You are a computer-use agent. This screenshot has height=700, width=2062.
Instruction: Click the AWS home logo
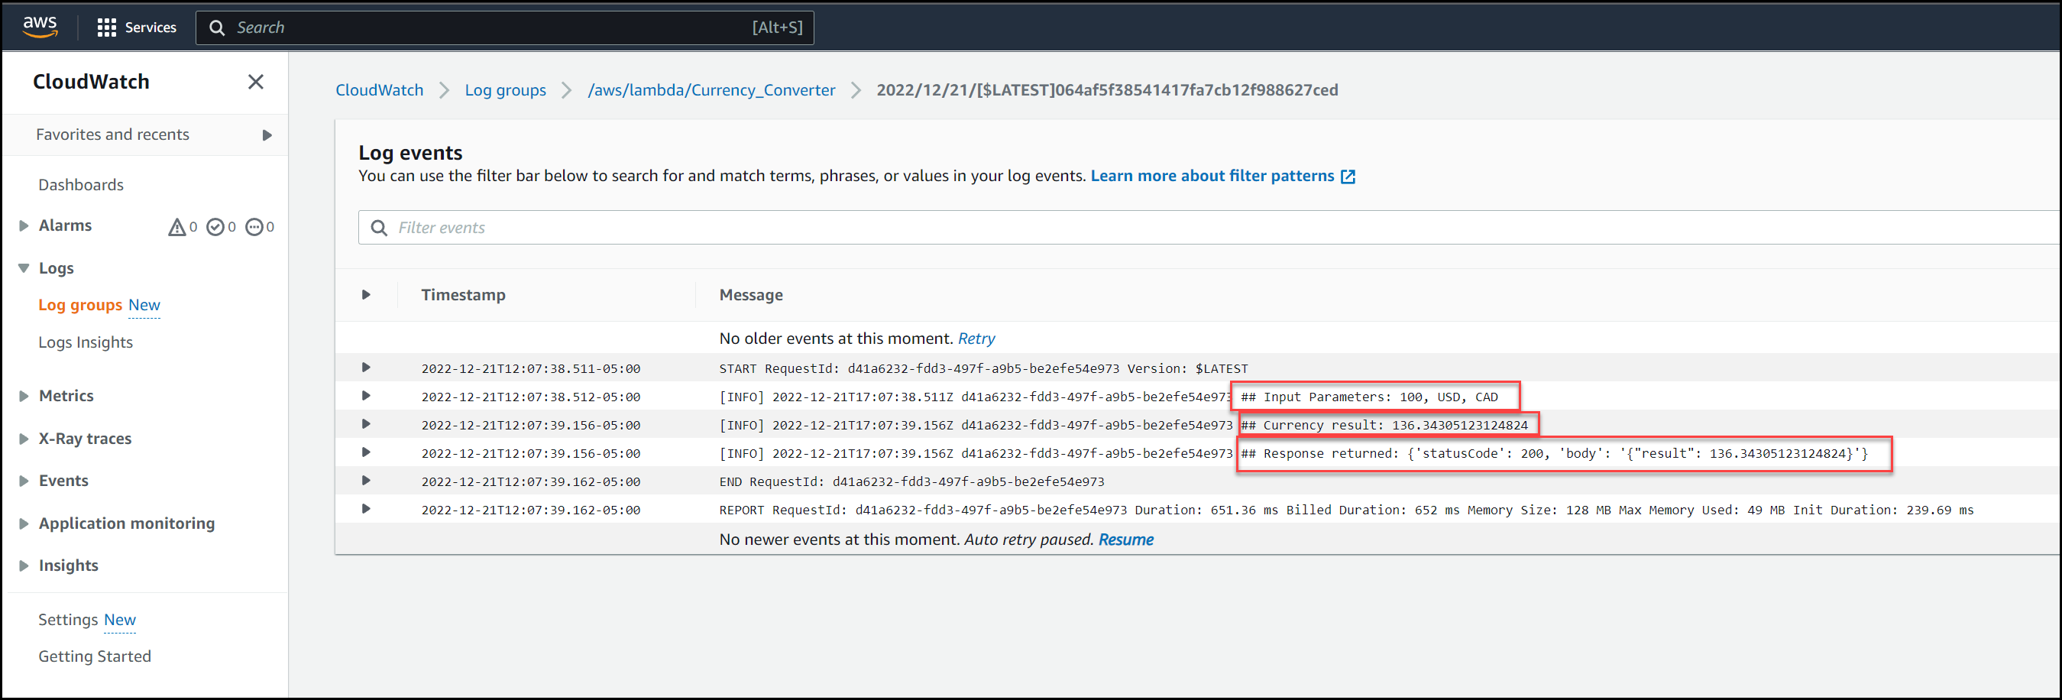pyautogui.click(x=40, y=27)
